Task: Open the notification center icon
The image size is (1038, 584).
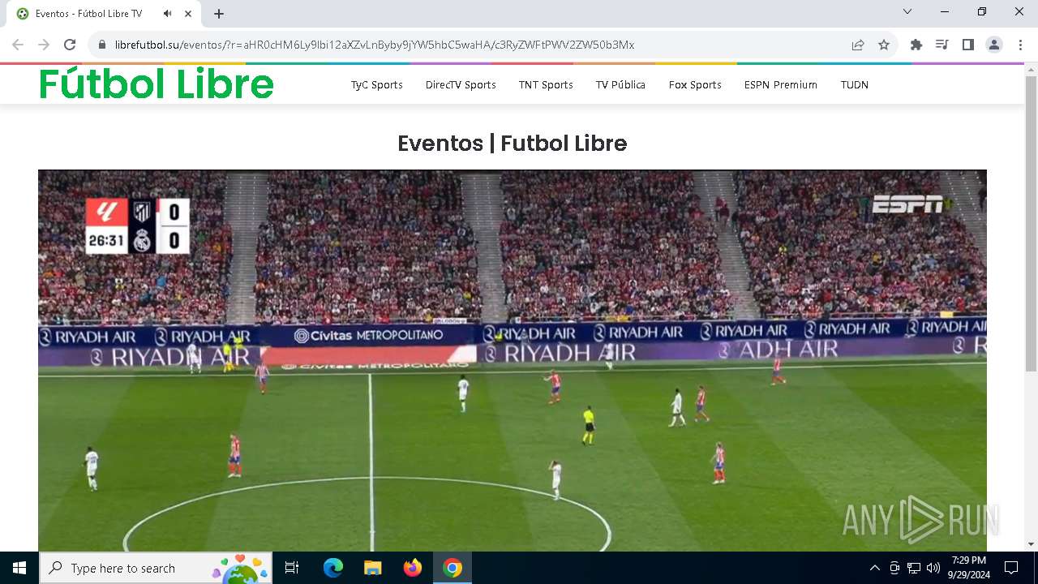Action: (x=1011, y=568)
